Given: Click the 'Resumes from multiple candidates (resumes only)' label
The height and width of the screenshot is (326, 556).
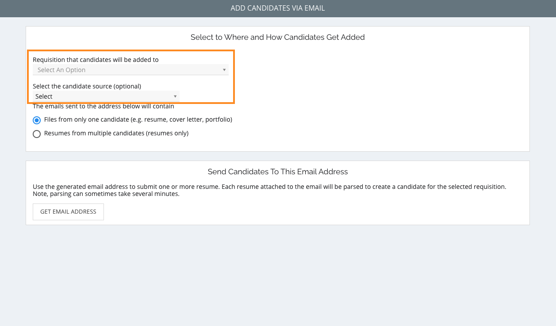Looking at the screenshot, I should point(116,133).
